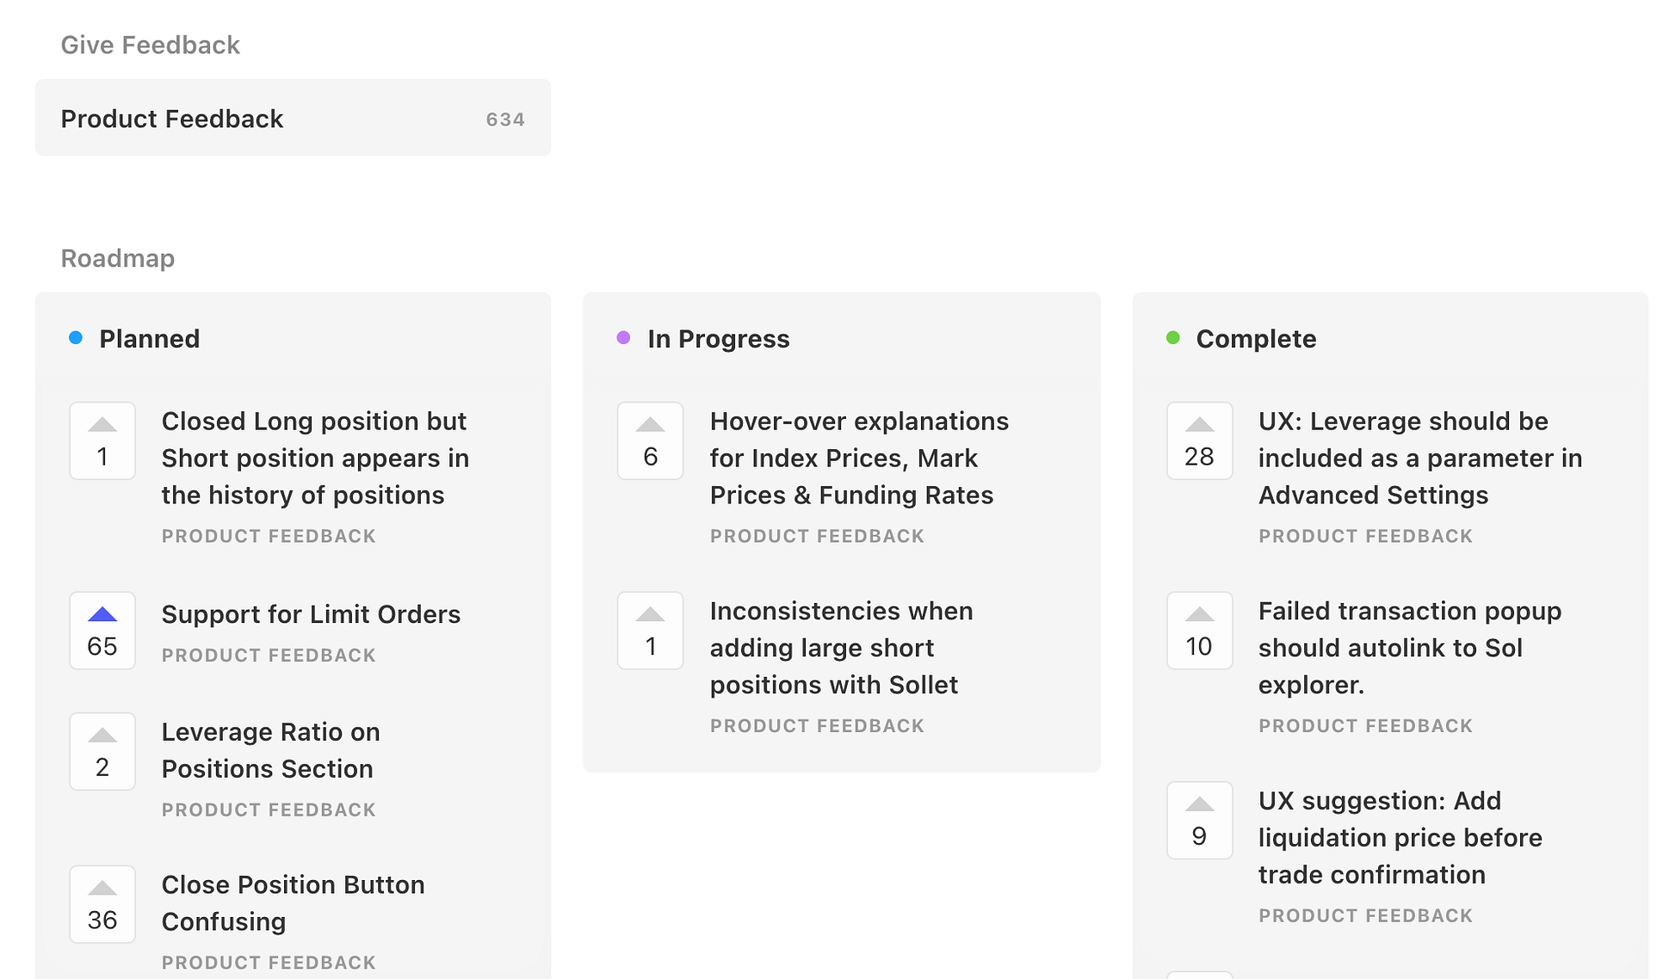Select the Complete column header
This screenshot has width=1657, height=979.
[1255, 339]
